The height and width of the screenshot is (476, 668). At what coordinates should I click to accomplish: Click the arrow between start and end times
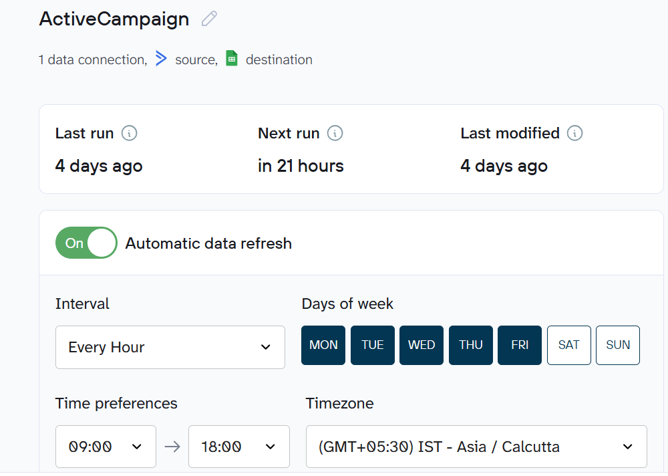click(172, 447)
